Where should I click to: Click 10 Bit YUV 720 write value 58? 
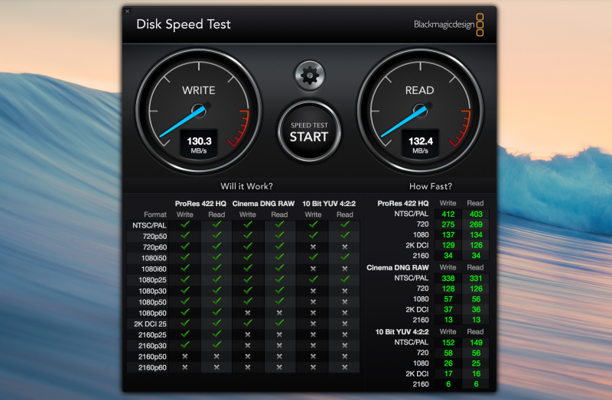pos(448,353)
